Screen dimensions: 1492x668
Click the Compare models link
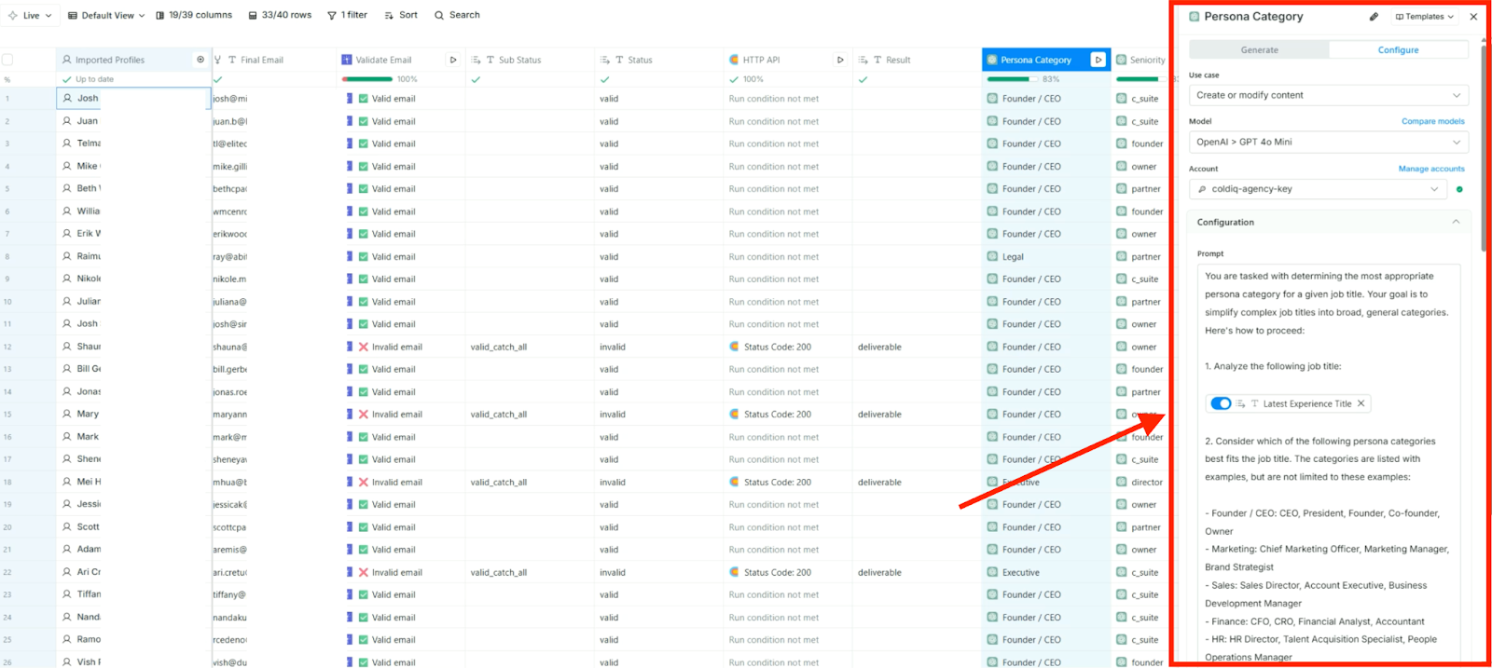click(x=1432, y=121)
